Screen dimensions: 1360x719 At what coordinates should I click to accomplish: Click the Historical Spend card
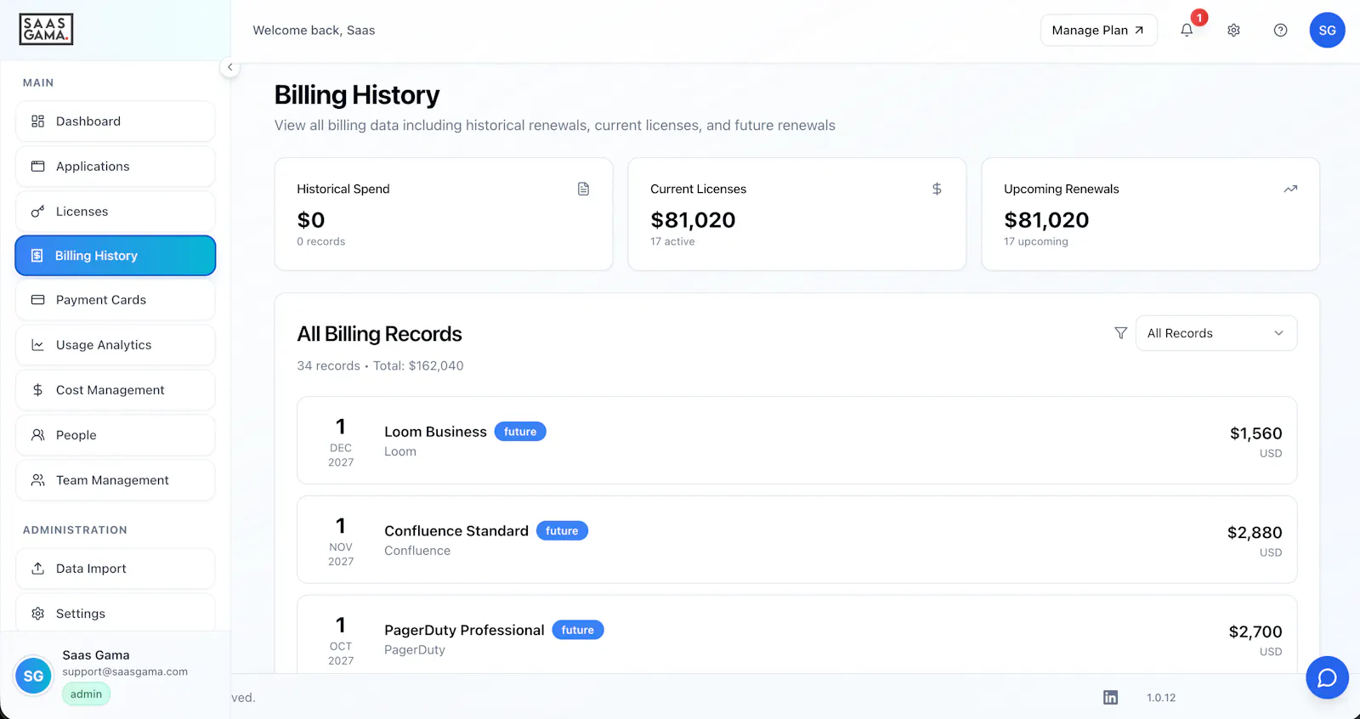[444, 214]
